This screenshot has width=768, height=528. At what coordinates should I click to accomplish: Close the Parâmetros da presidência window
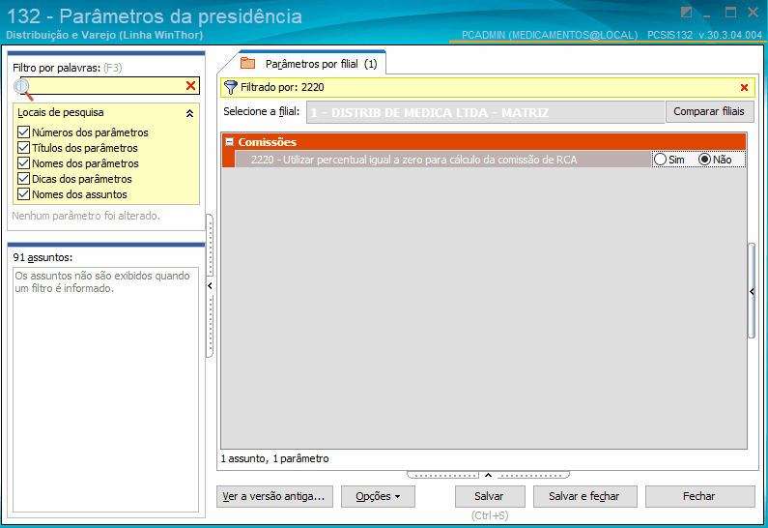point(754,13)
